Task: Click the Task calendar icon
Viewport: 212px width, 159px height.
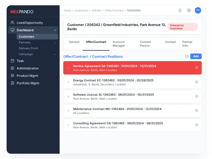Action: tap(12, 61)
